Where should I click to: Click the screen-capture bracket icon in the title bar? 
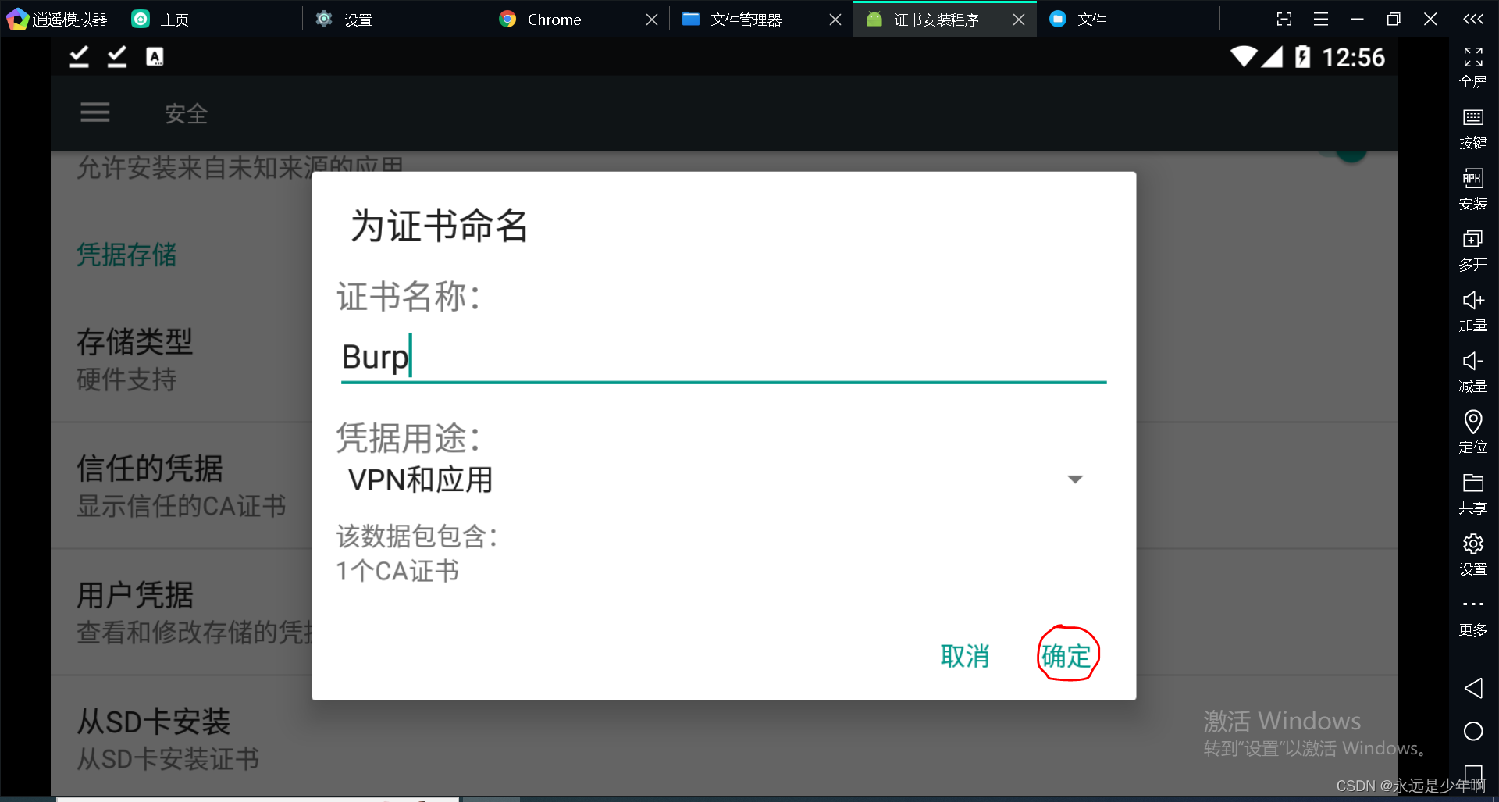(x=1284, y=19)
